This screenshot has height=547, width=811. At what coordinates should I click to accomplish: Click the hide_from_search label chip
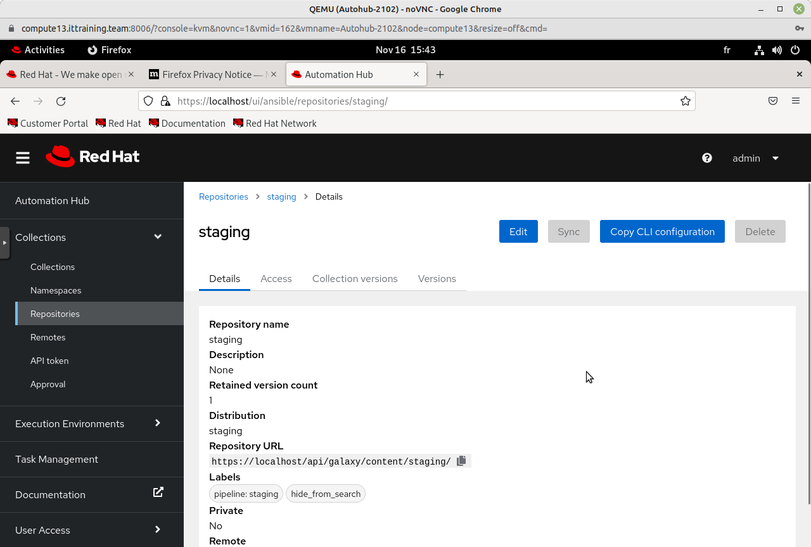[326, 494]
